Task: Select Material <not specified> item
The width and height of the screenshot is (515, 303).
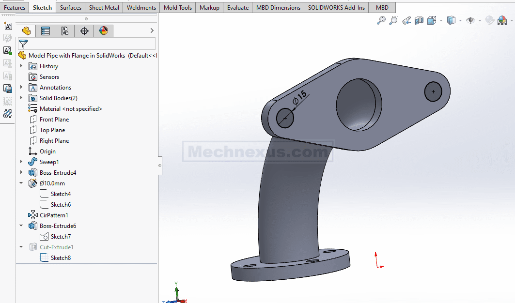Action: click(71, 108)
